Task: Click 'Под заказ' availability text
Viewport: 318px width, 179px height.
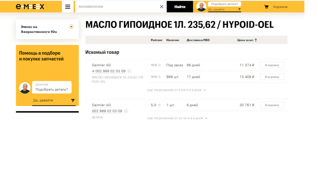Action: pyautogui.click(x=175, y=65)
